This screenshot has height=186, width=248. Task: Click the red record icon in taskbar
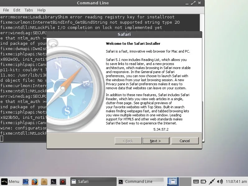tap(63, 181)
